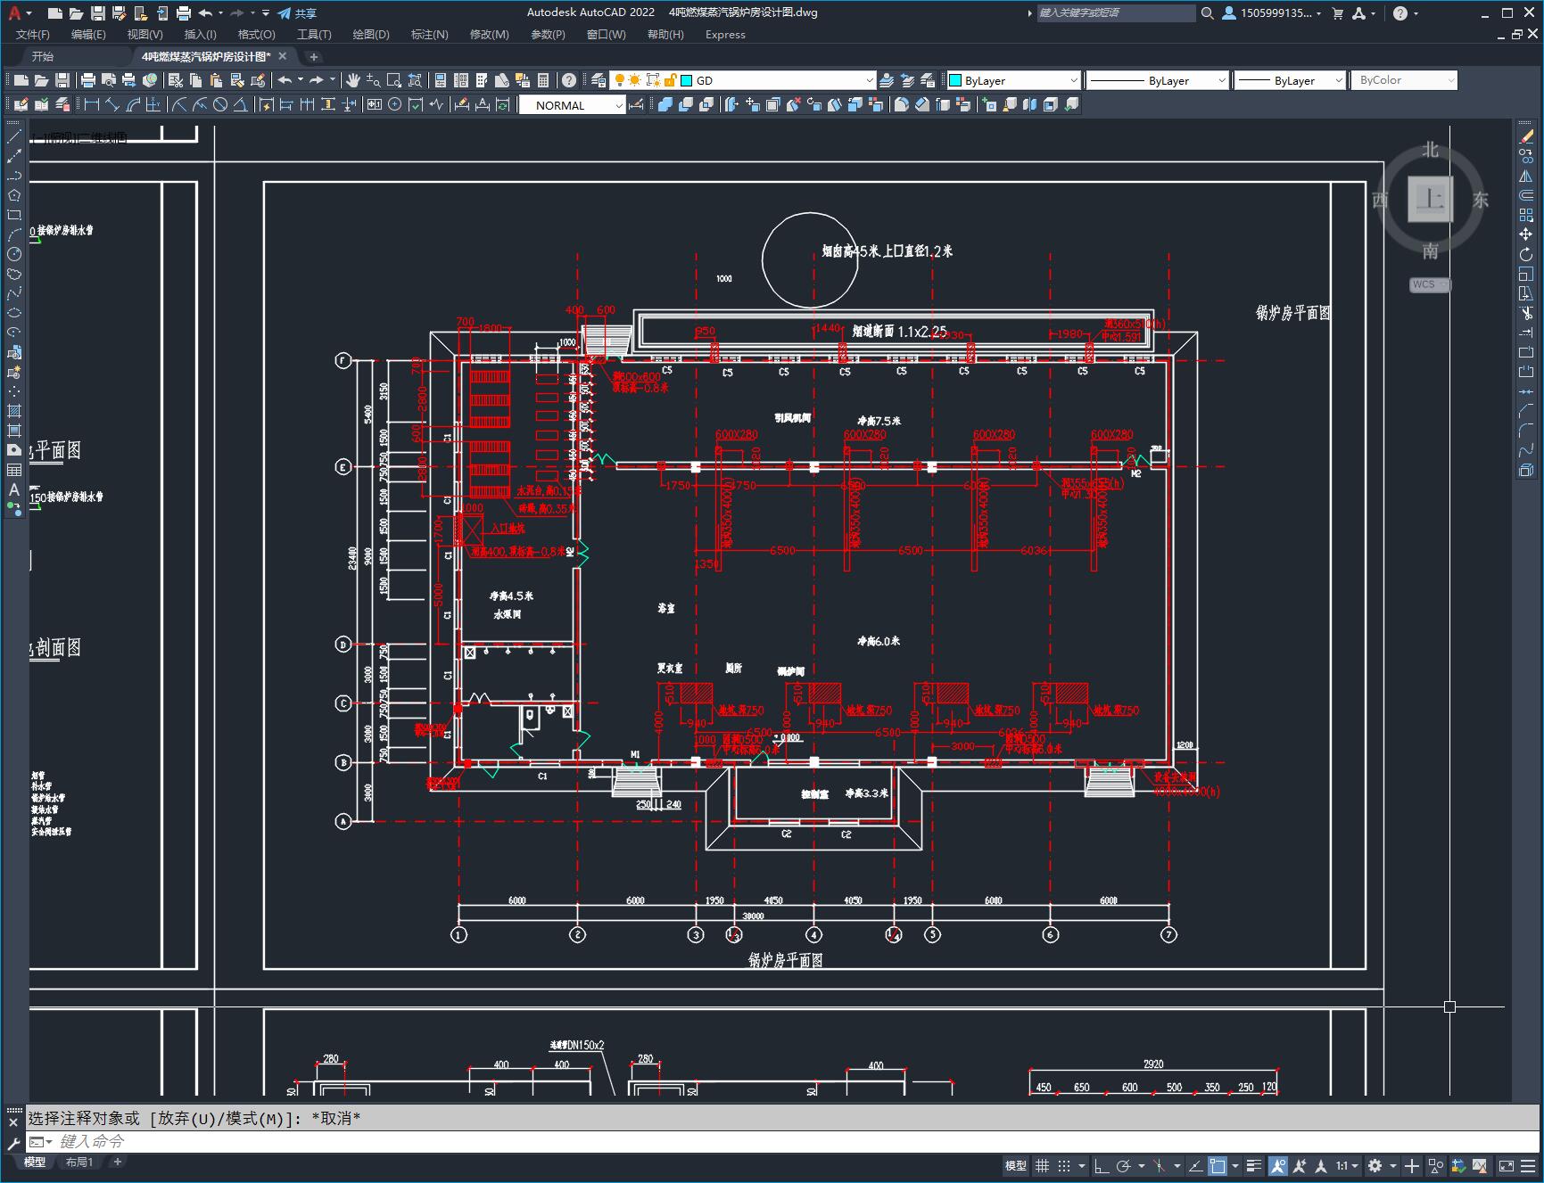Click the Clean Screen icon in the status bar
Screen dimensions: 1544x1183
pyautogui.click(x=1506, y=1165)
